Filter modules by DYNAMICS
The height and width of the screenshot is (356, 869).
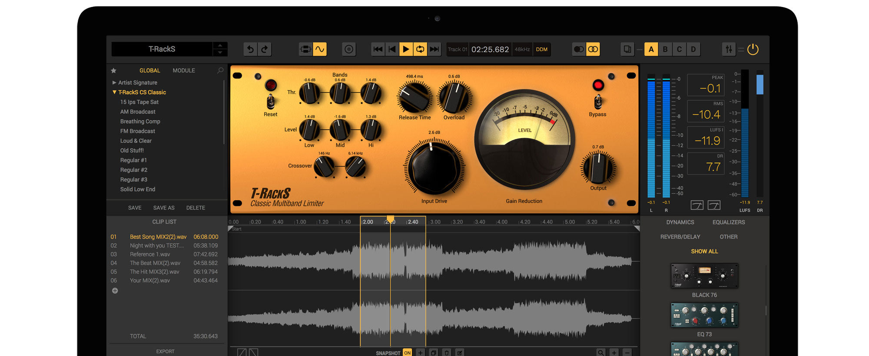680,222
